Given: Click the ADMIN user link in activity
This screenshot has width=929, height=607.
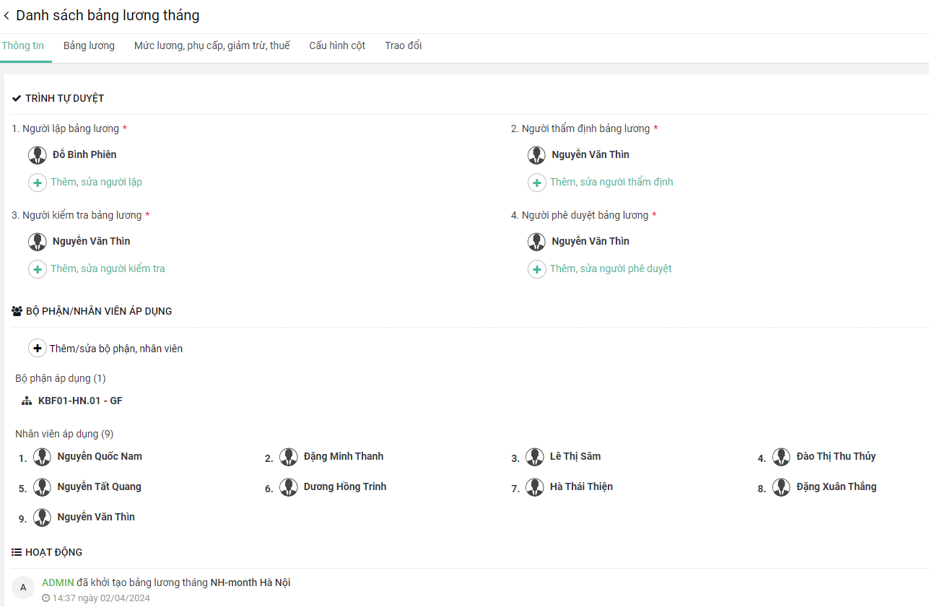Looking at the screenshot, I should (58, 582).
